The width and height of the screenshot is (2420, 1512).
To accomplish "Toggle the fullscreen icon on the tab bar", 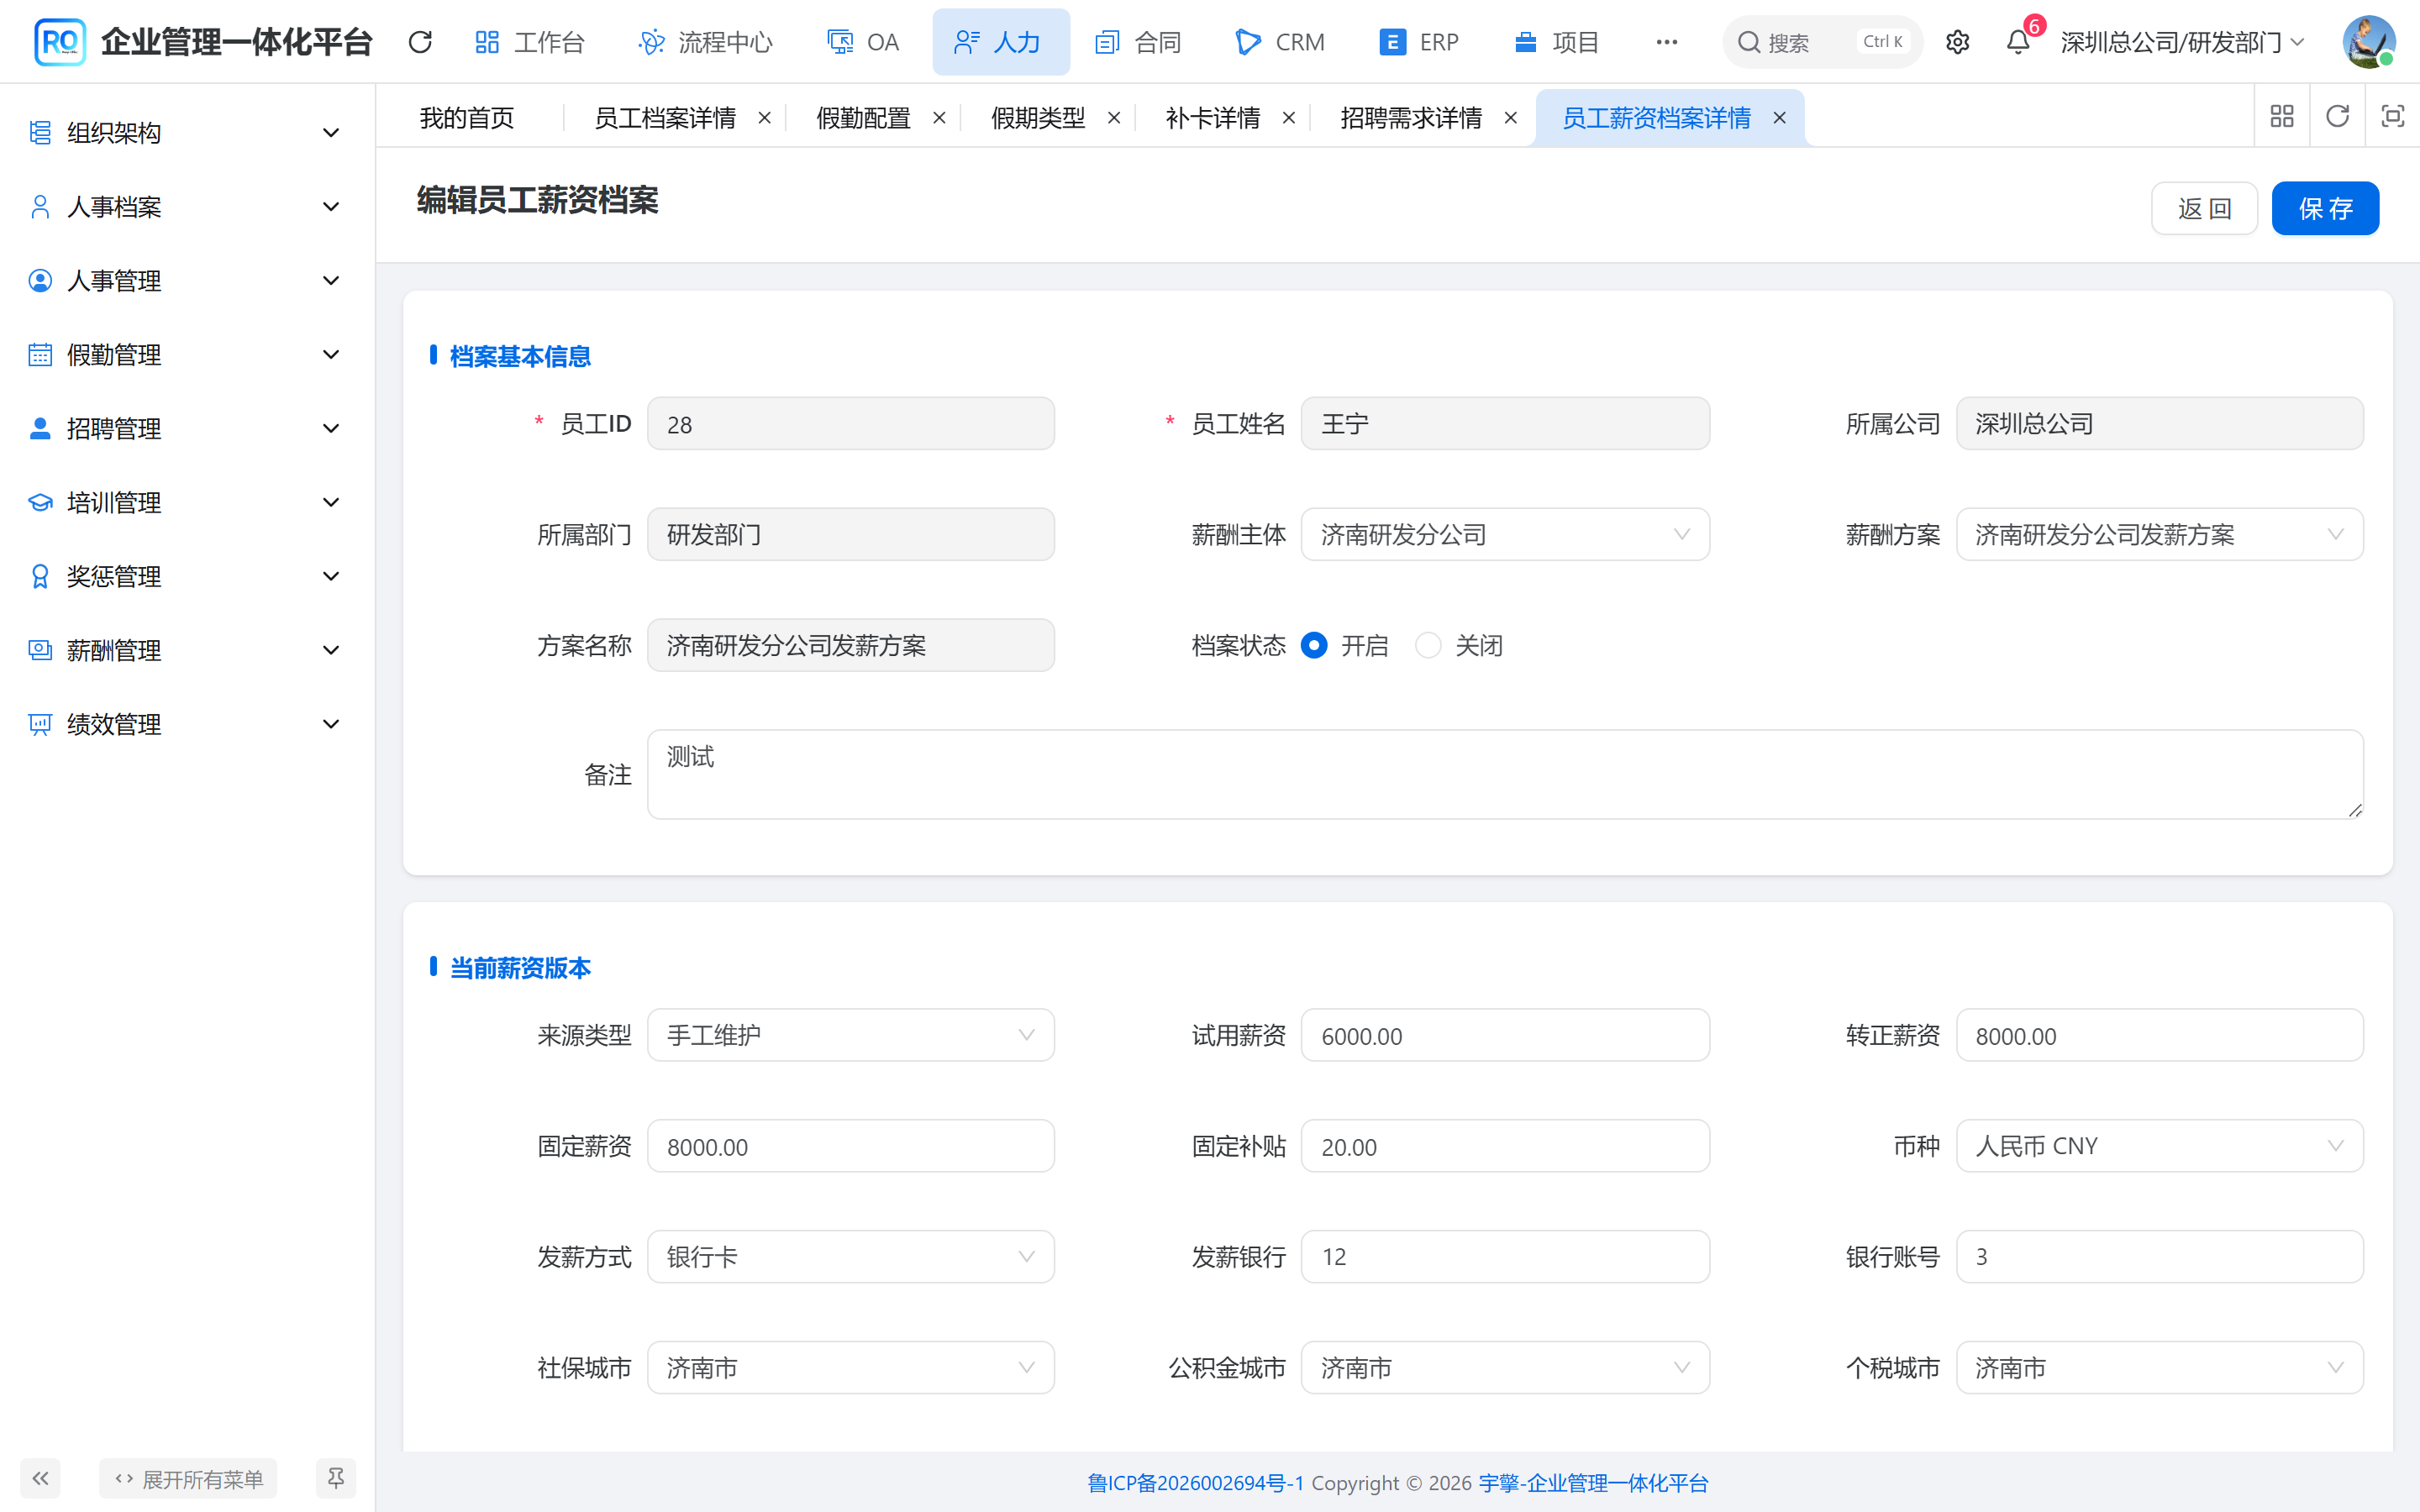I will (2392, 117).
